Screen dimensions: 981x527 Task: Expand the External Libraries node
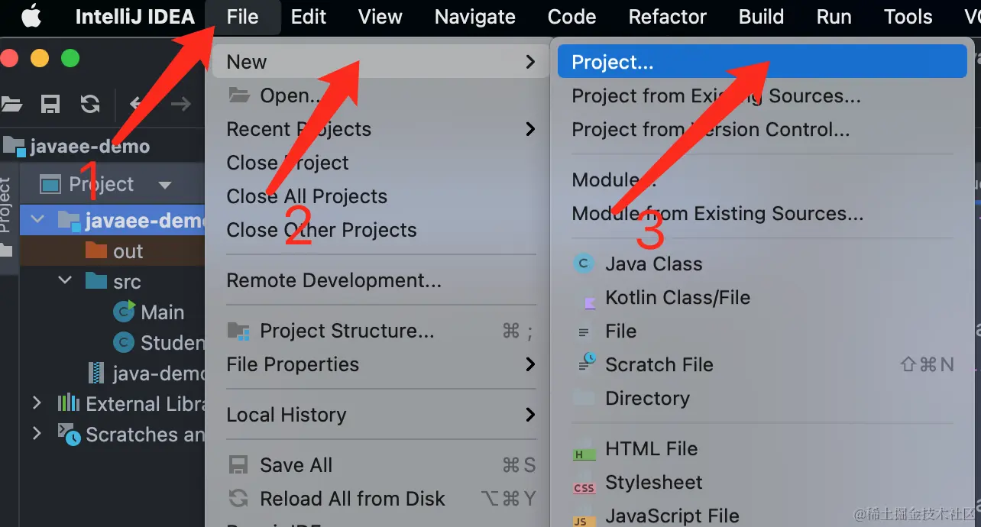[x=37, y=403]
